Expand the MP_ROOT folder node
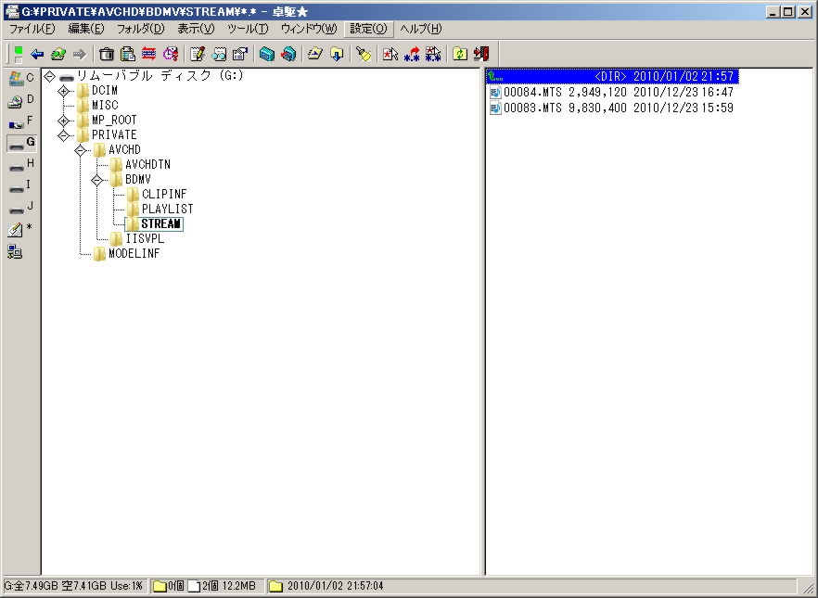Viewport: 818px width, 598px height. [x=63, y=121]
